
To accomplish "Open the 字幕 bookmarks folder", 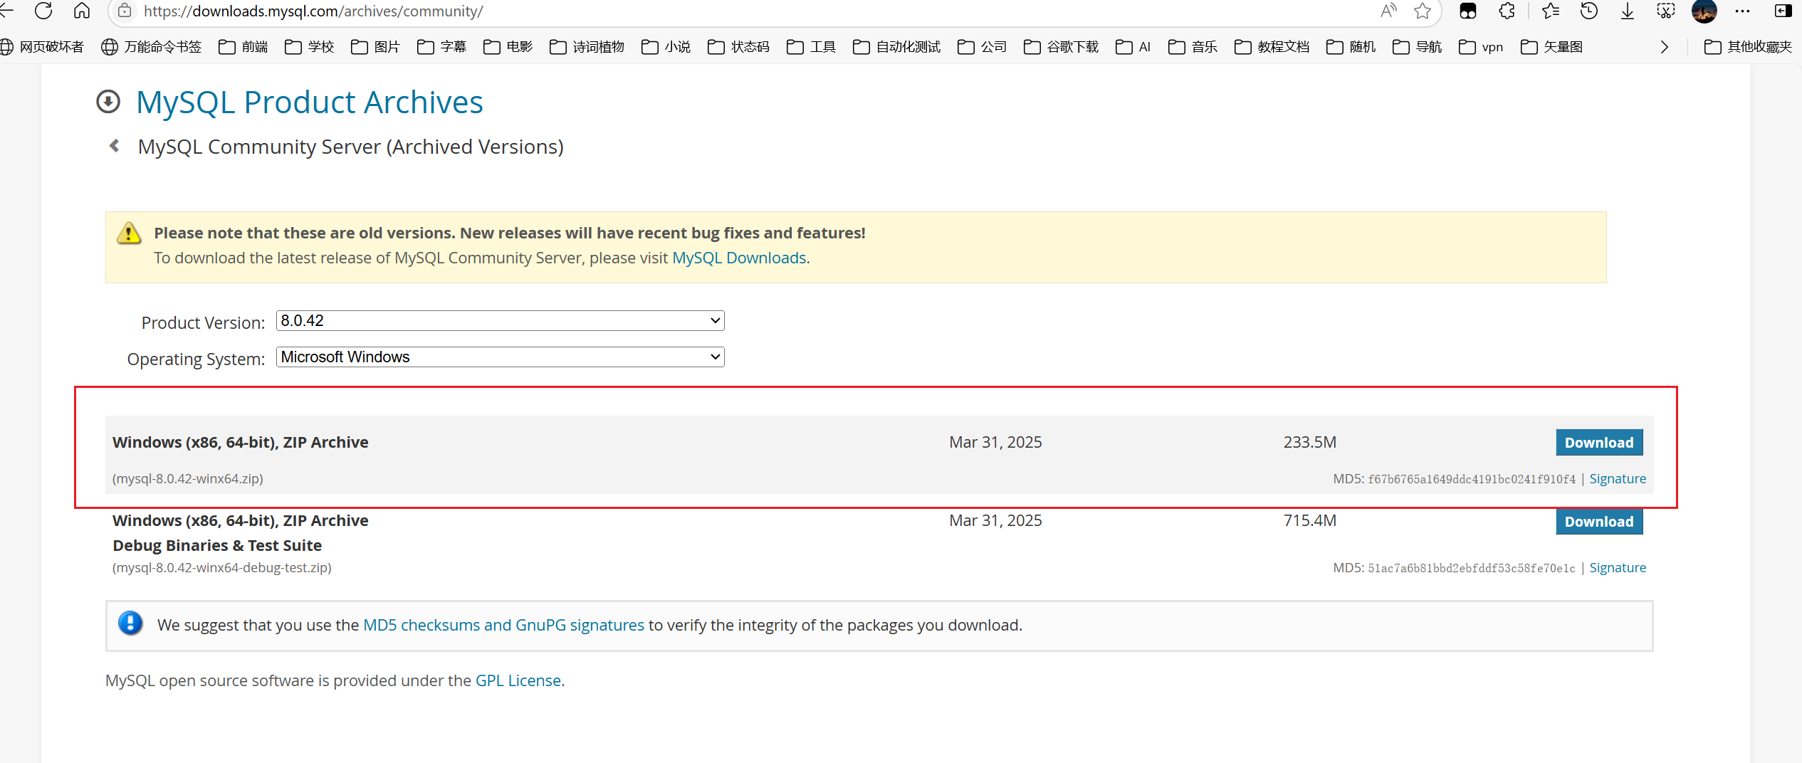I will click(x=442, y=47).
